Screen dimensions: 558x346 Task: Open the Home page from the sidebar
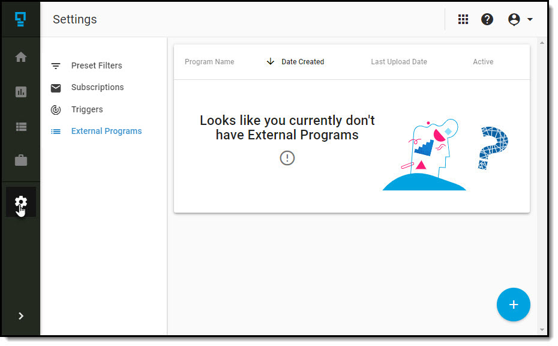tap(21, 57)
